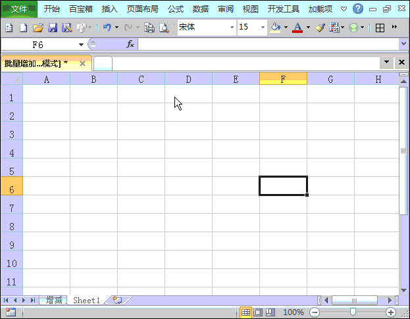Switch to the 审阅 tab
Image resolution: width=410 pixels, height=319 pixels.
[x=226, y=9]
